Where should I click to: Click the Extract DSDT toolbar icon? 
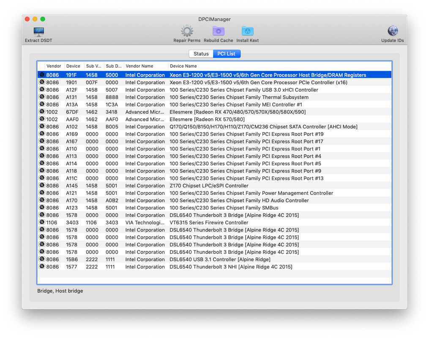38,31
